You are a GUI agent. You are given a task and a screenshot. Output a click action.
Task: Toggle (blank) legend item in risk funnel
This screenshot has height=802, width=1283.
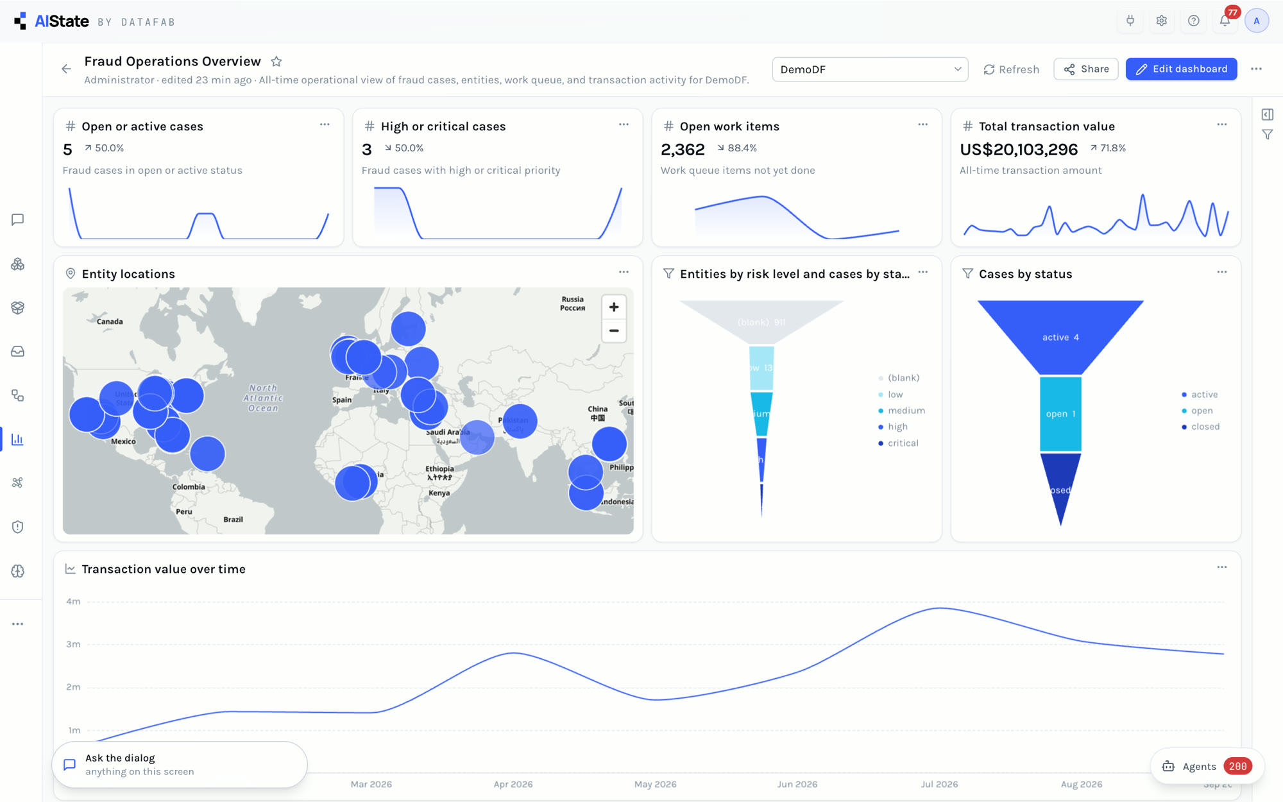(898, 378)
